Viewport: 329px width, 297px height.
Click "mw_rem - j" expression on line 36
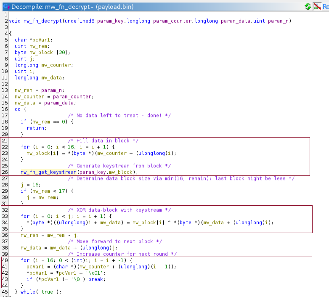coord(62,235)
